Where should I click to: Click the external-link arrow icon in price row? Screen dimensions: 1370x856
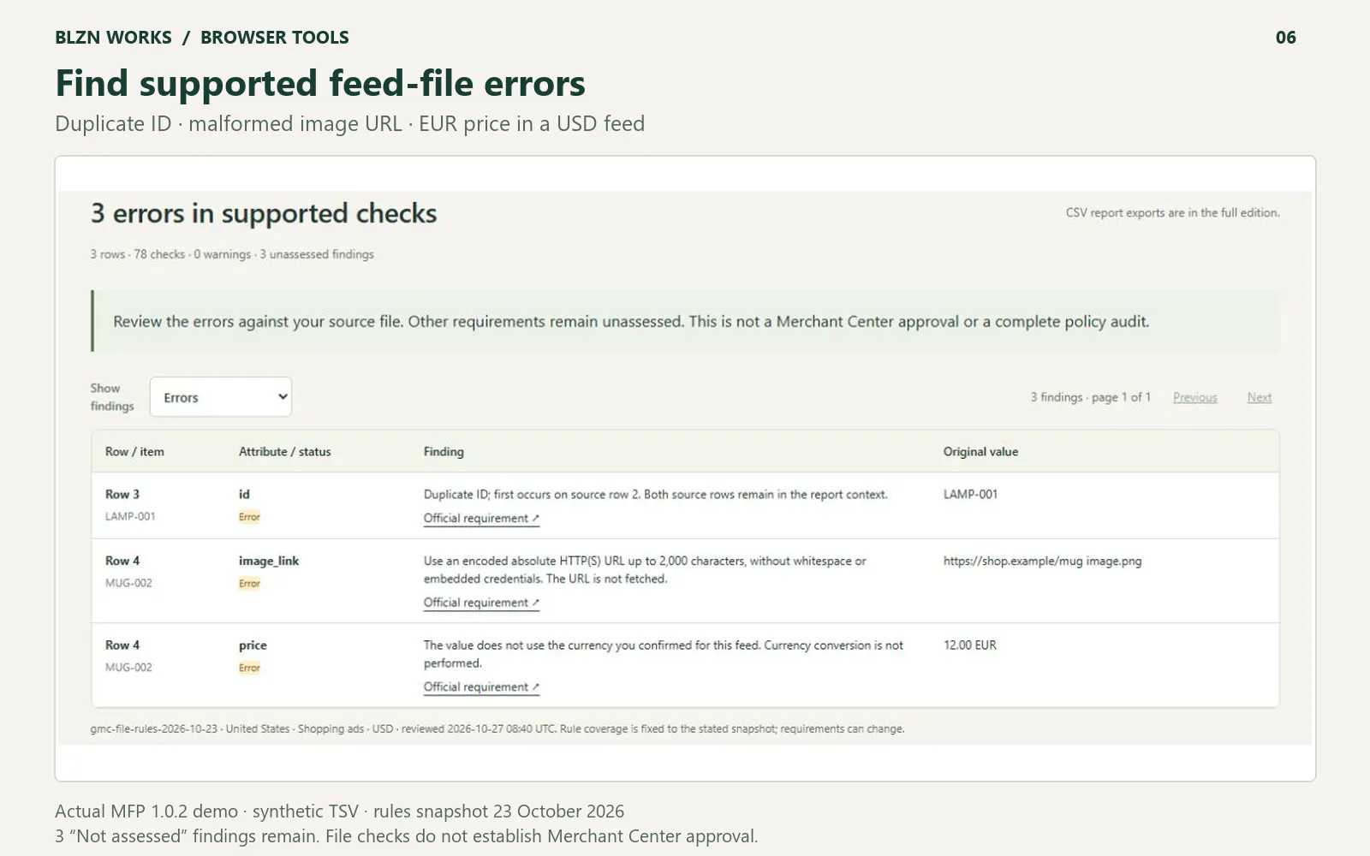tap(536, 687)
